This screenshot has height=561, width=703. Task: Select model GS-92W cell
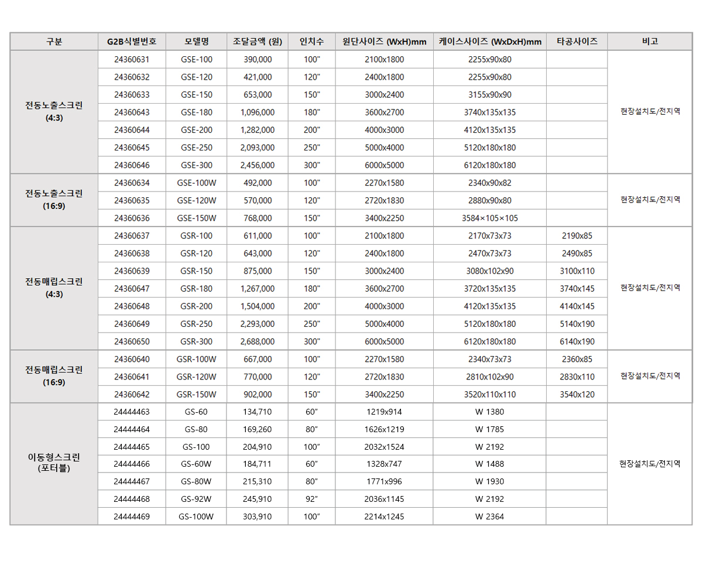coord(196,499)
